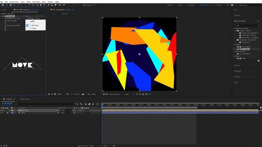The height and width of the screenshot is (147, 262).
Task: Select the Hand tool
Action: (11, 5)
